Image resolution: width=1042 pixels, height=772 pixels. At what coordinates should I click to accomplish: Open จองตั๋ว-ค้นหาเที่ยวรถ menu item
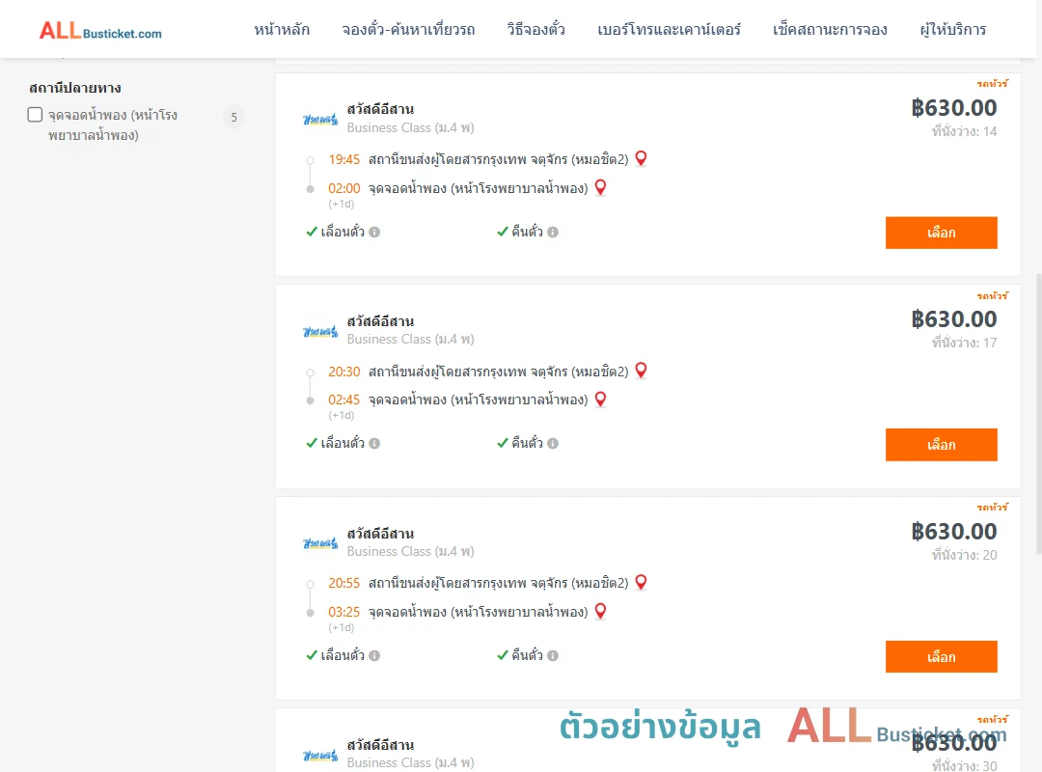tap(408, 30)
